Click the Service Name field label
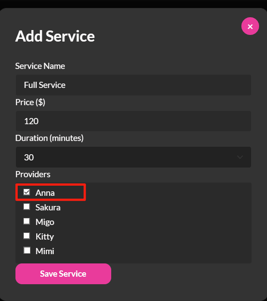This screenshot has width=267, height=301. click(40, 66)
